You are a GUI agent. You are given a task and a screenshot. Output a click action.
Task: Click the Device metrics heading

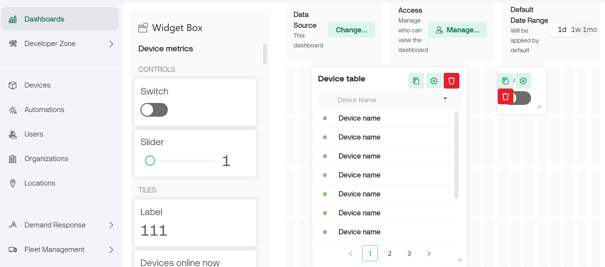[x=166, y=49]
